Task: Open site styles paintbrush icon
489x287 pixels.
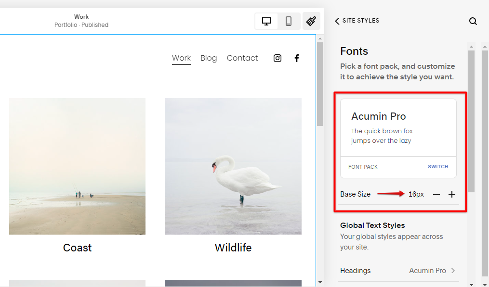Action: pos(311,21)
